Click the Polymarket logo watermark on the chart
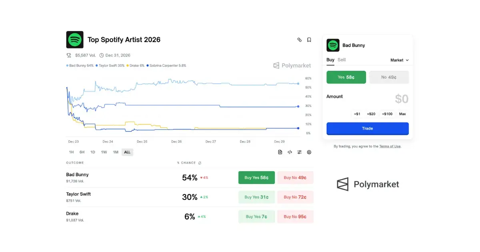The width and height of the screenshot is (480, 252). tap(292, 65)
